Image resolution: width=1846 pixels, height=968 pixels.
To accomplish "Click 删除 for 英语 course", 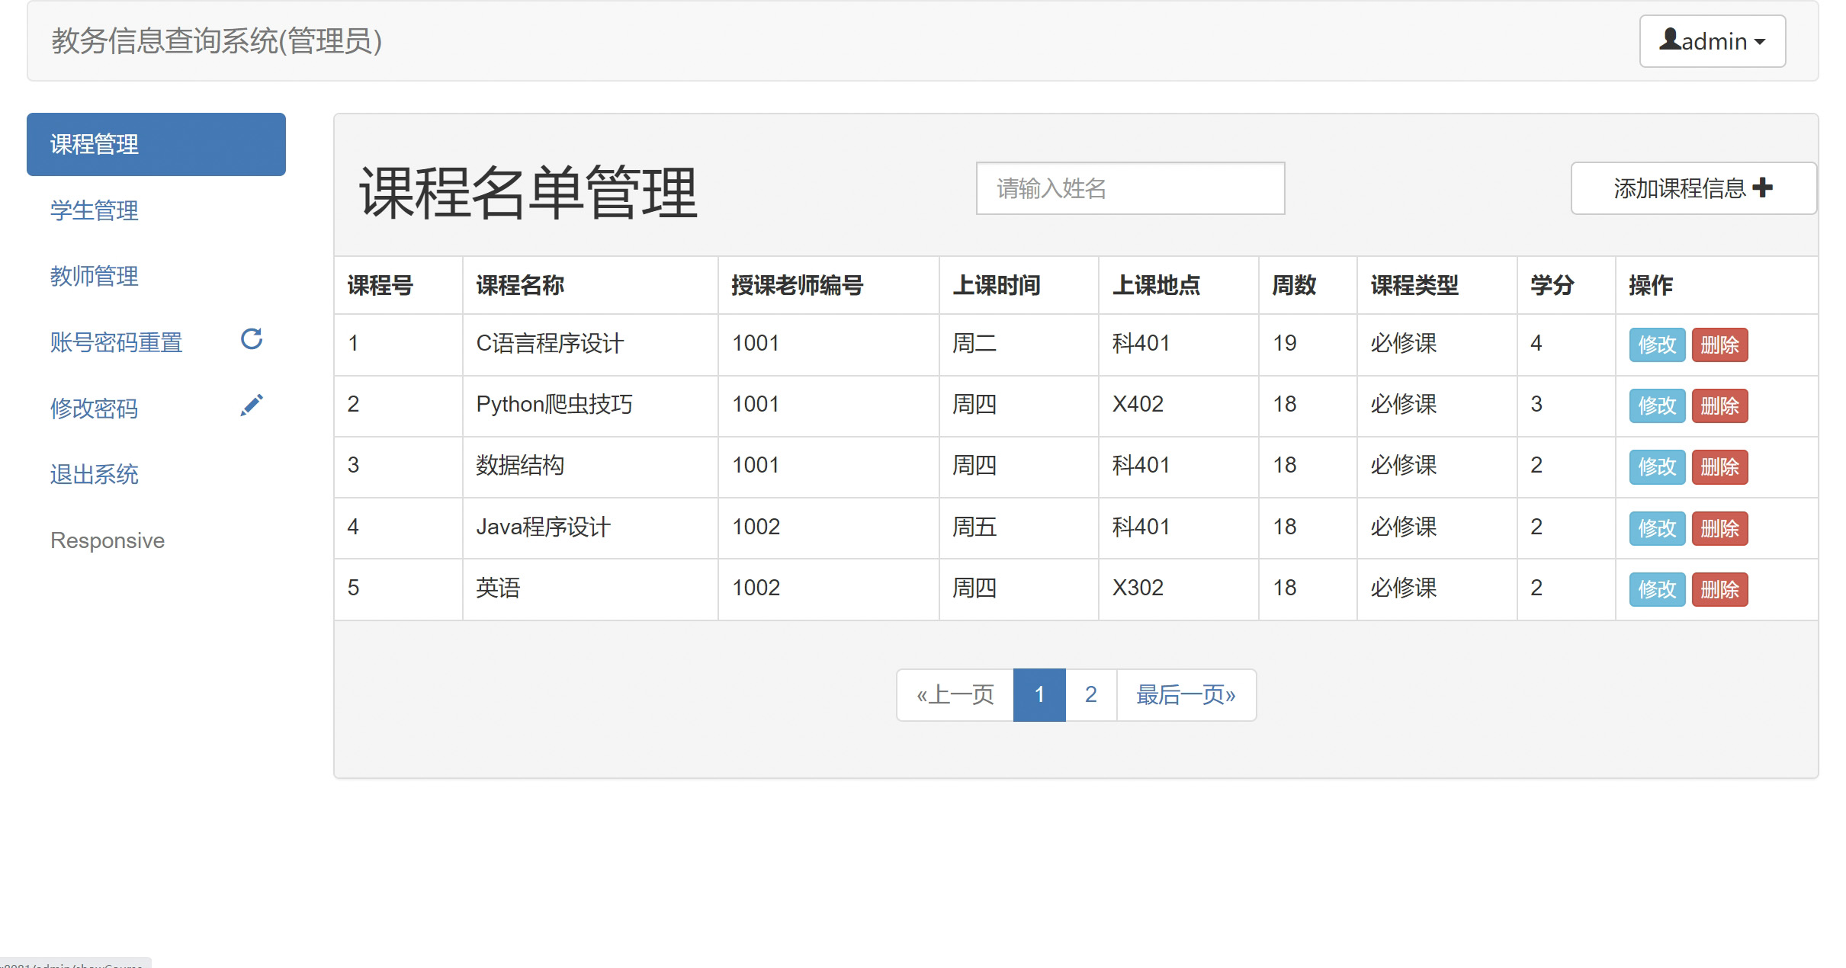I will [1719, 589].
